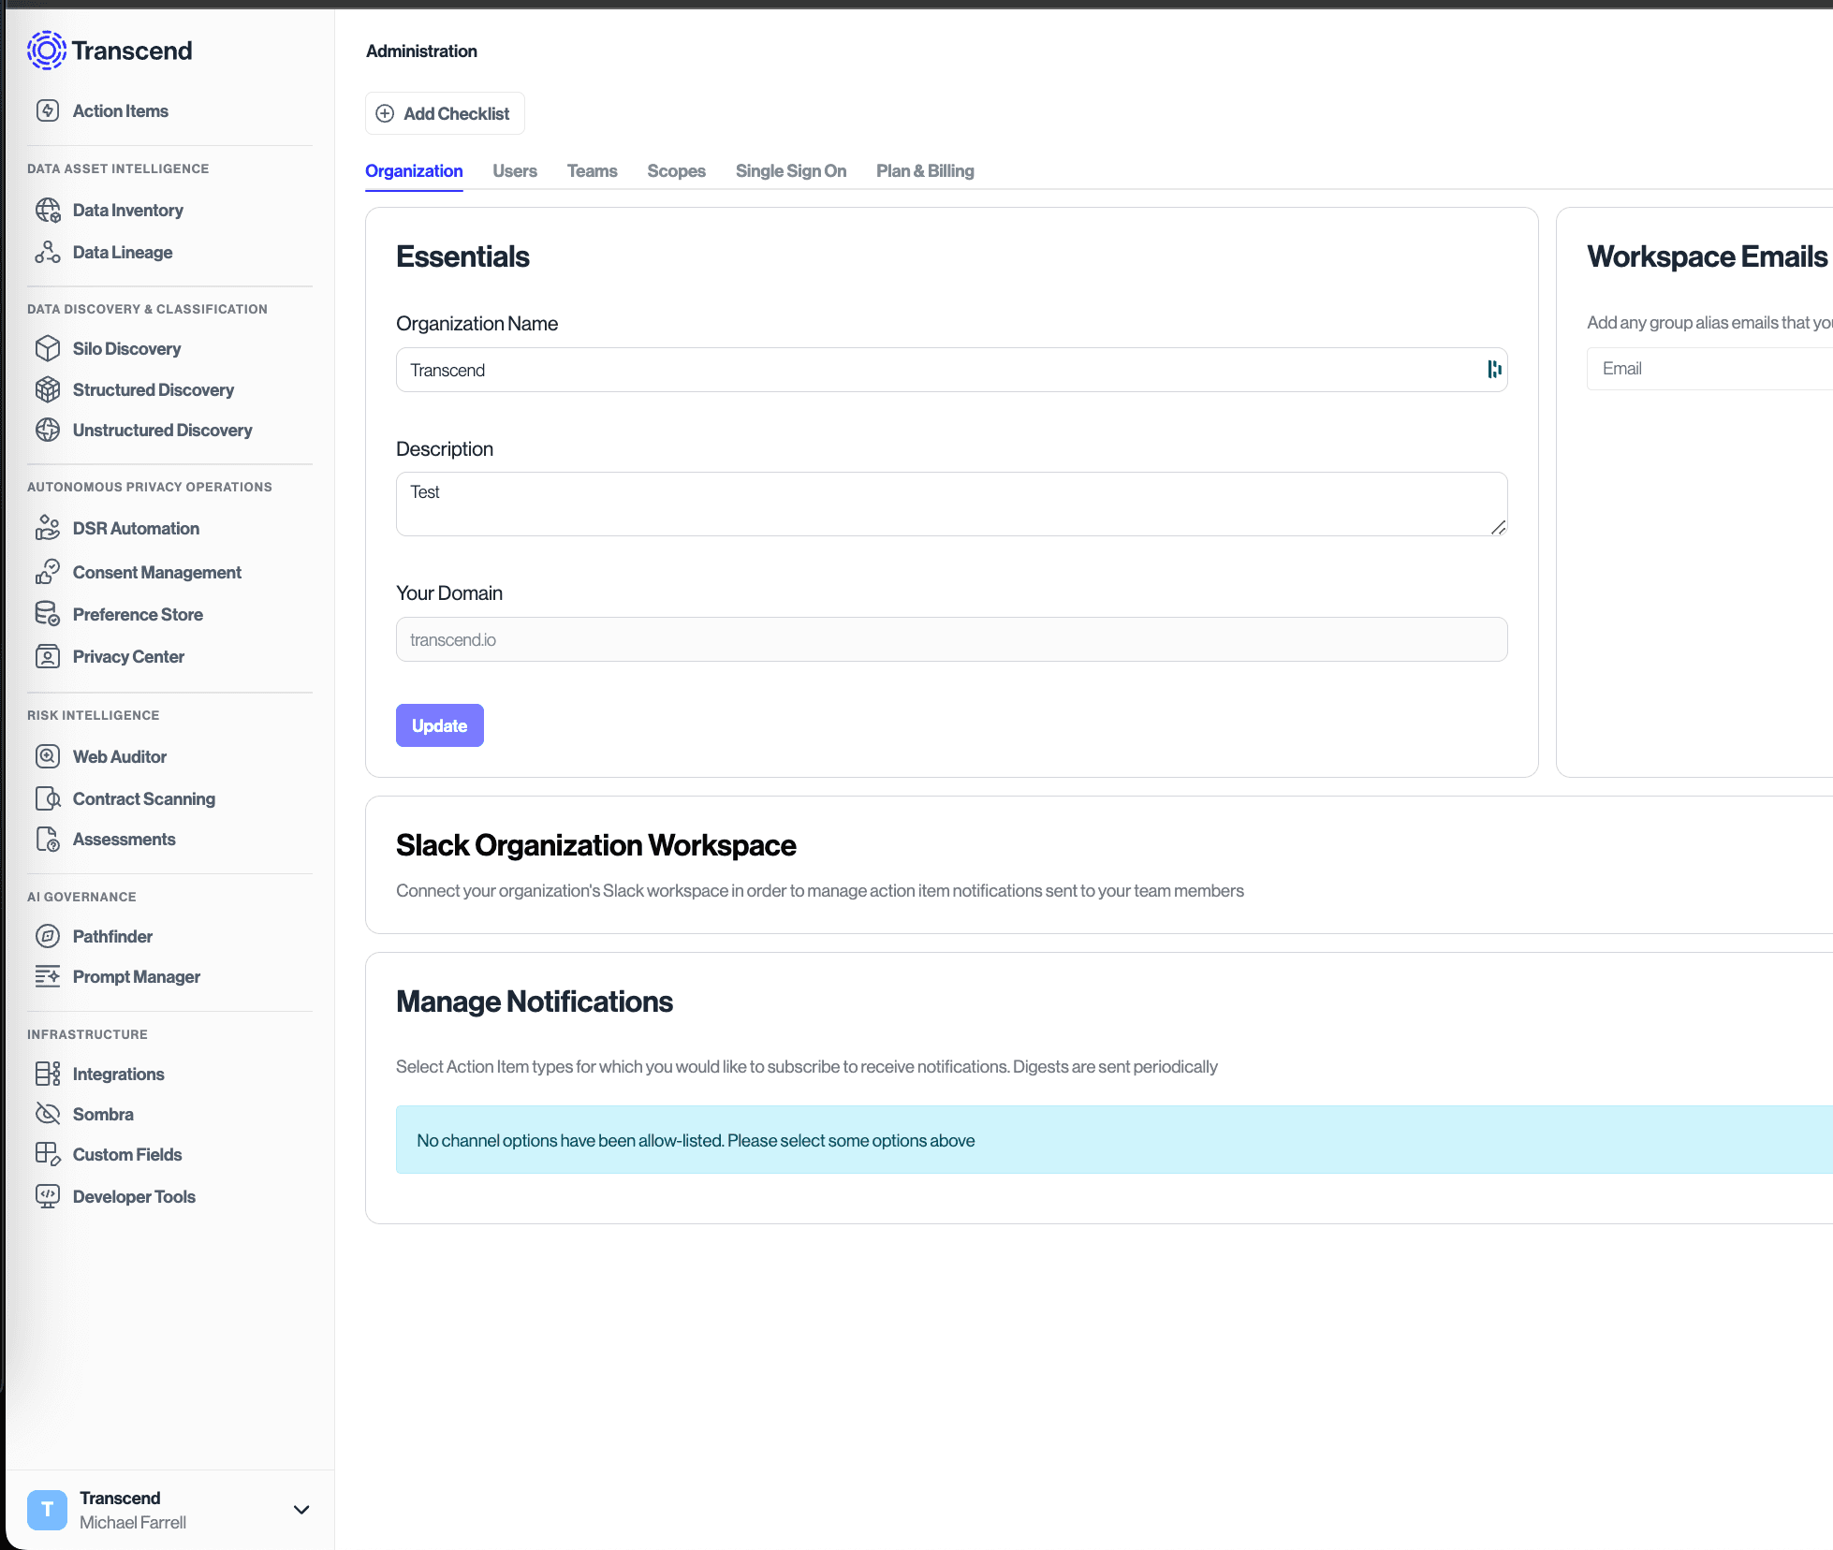Switch to the Users tab
This screenshot has height=1550, width=1833.
click(515, 171)
